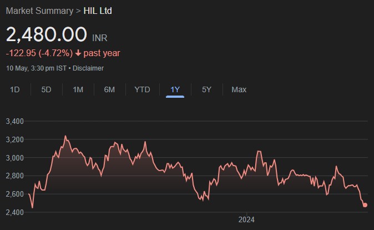Open the Disclaimer link
Screen dimensions: 374x230
point(88,68)
